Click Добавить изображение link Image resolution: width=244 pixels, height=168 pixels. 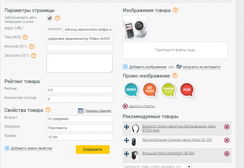148,67
